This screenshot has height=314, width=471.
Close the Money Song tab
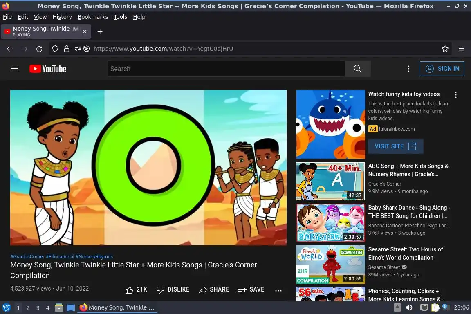pos(85,31)
